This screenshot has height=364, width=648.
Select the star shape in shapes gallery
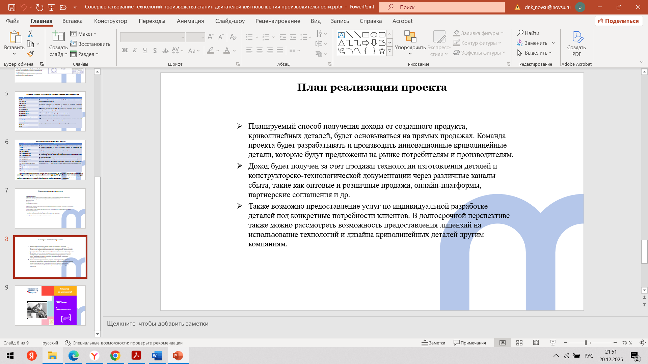(x=382, y=51)
